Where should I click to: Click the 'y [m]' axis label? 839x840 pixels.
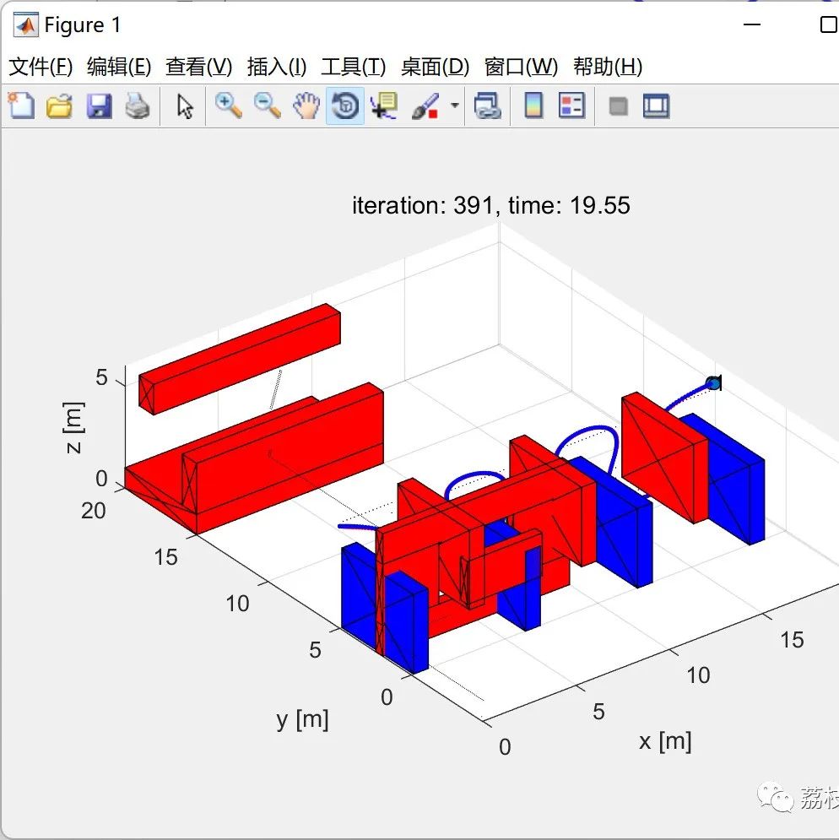click(303, 719)
